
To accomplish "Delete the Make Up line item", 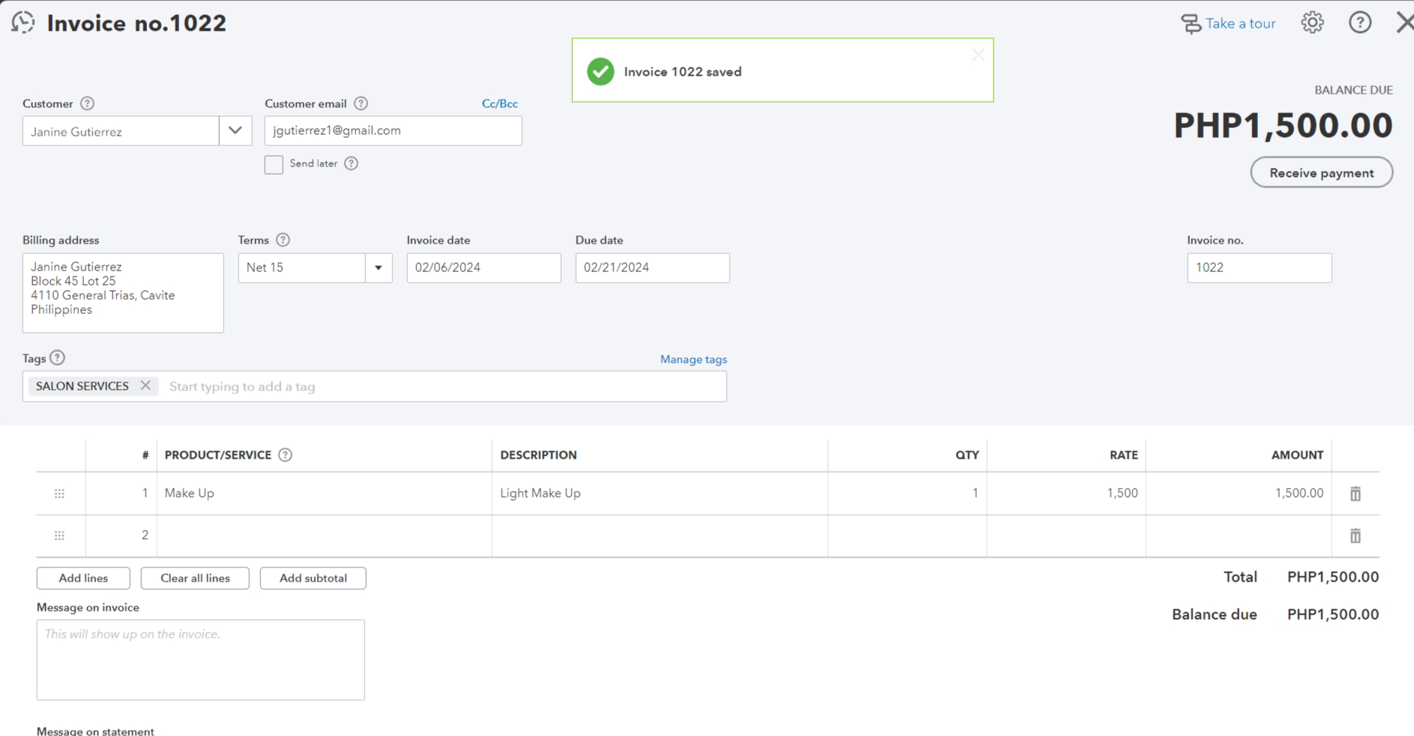I will (x=1356, y=493).
